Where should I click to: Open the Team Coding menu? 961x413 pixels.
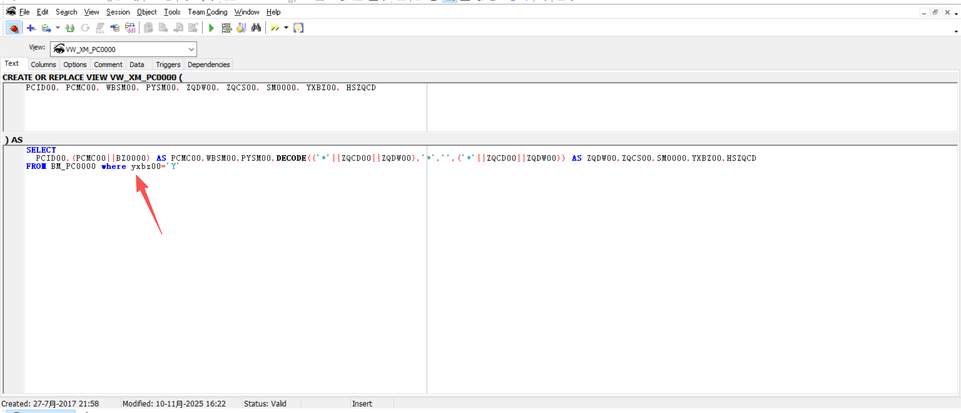point(208,12)
